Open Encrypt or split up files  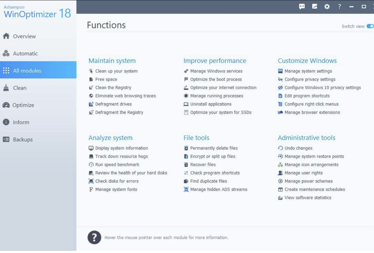212,156
